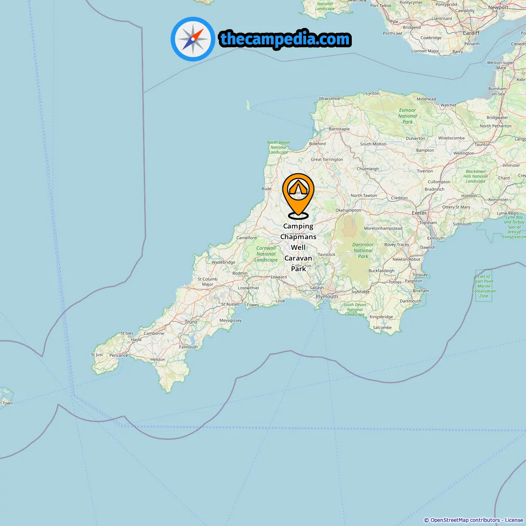Open the thecampedia.com logo text
Viewport: 526px width, 526px height.
click(x=285, y=39)
